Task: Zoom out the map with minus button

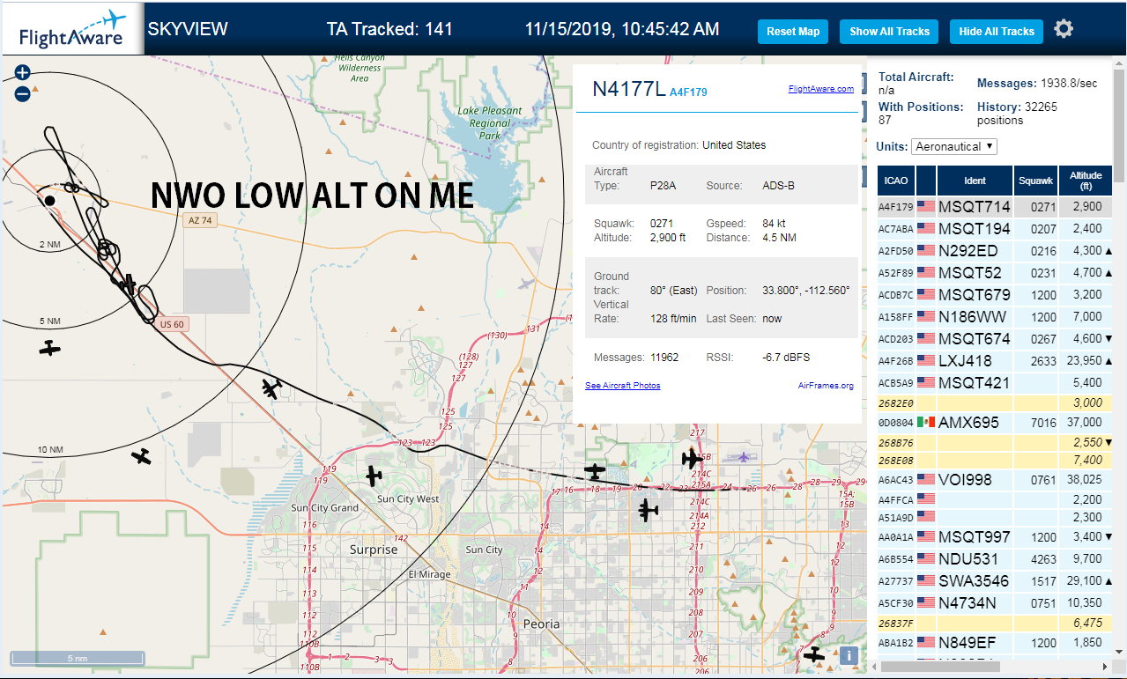Action: [x=23, y=94]
